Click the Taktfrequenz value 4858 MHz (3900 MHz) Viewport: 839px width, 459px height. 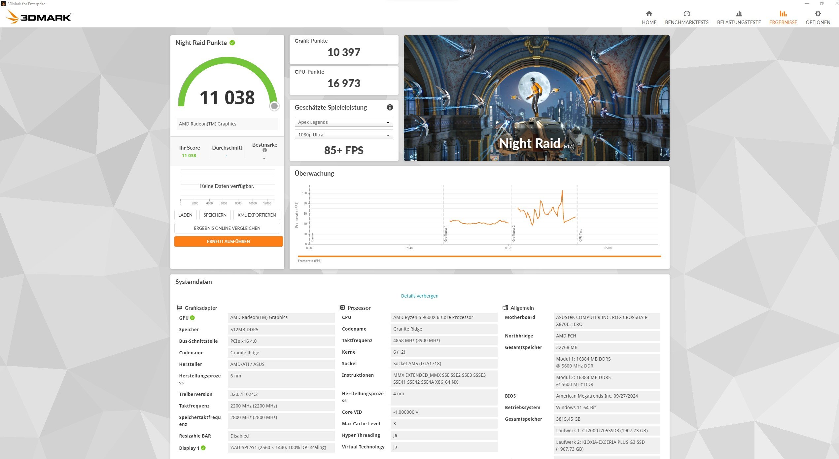tap(444, 340)
